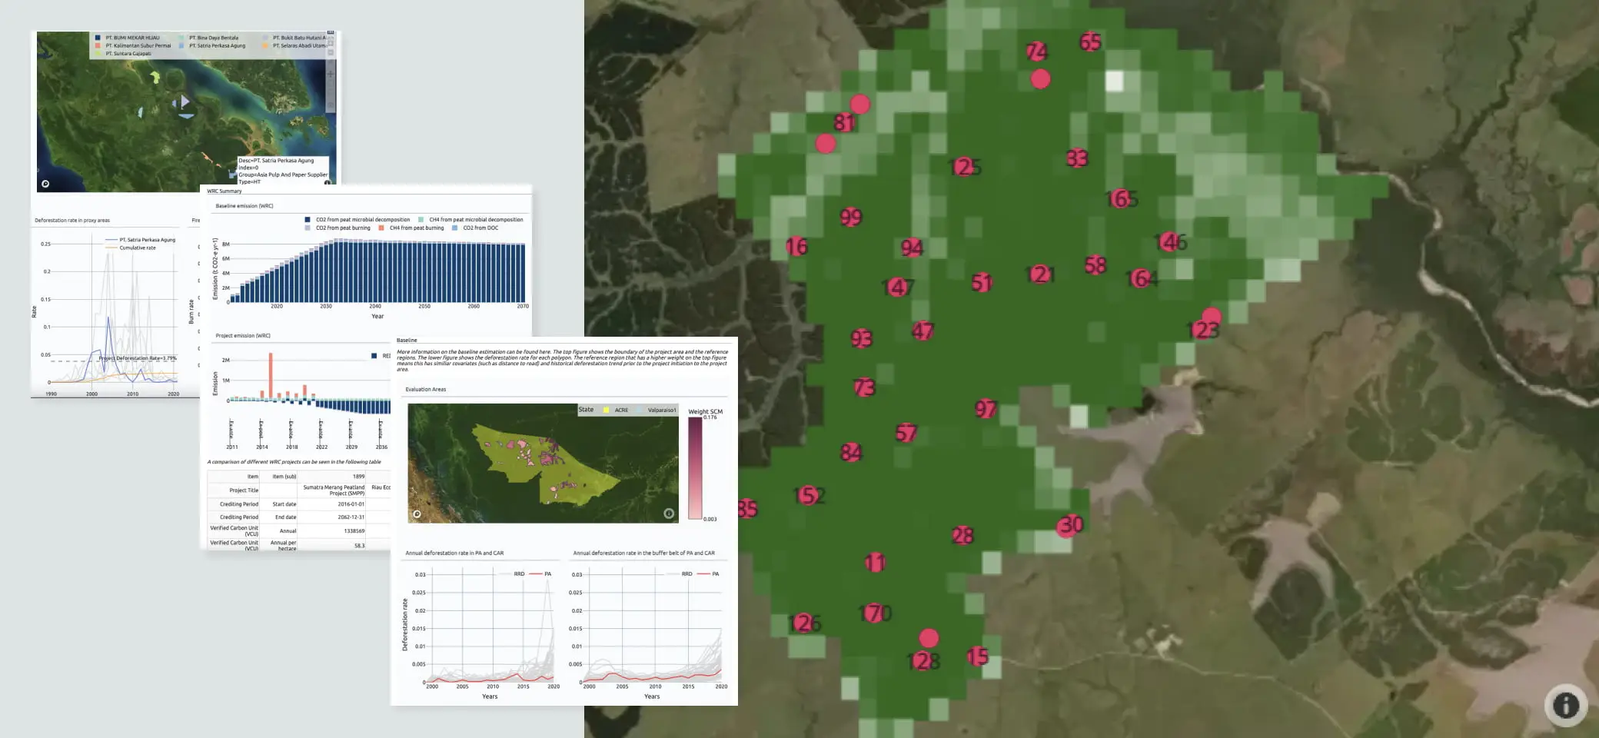
Task: Select map marker 99
Action: (x=851, y=218)
